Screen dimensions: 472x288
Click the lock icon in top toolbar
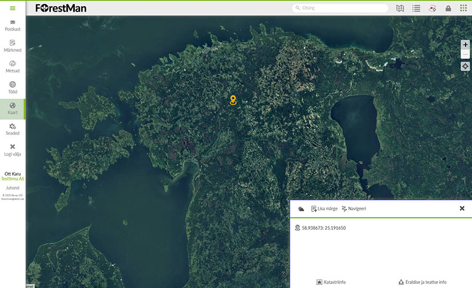pos(448,8)
